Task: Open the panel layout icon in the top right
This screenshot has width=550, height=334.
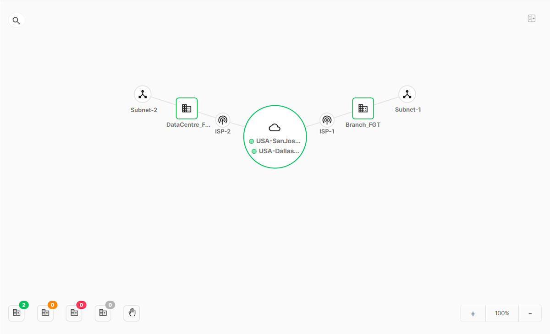Action: (532, 18)
